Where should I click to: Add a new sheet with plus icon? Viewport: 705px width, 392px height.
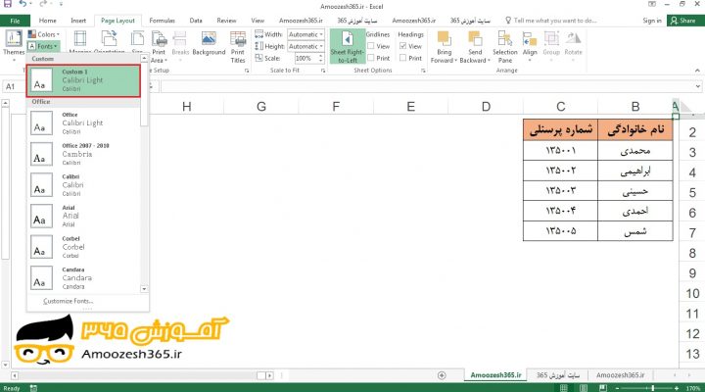point(442,375)
